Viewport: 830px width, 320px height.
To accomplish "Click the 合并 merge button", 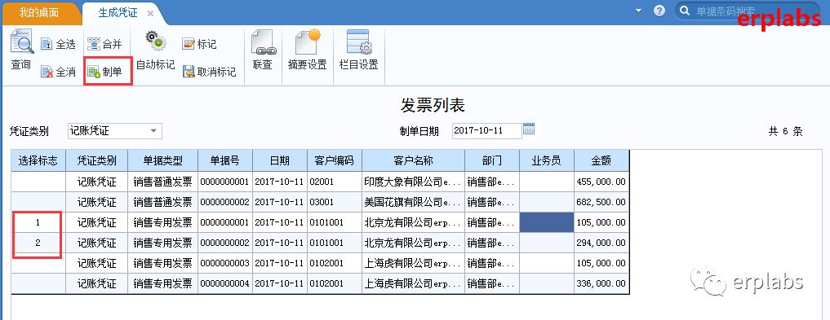I will click(x=104, y=44).
